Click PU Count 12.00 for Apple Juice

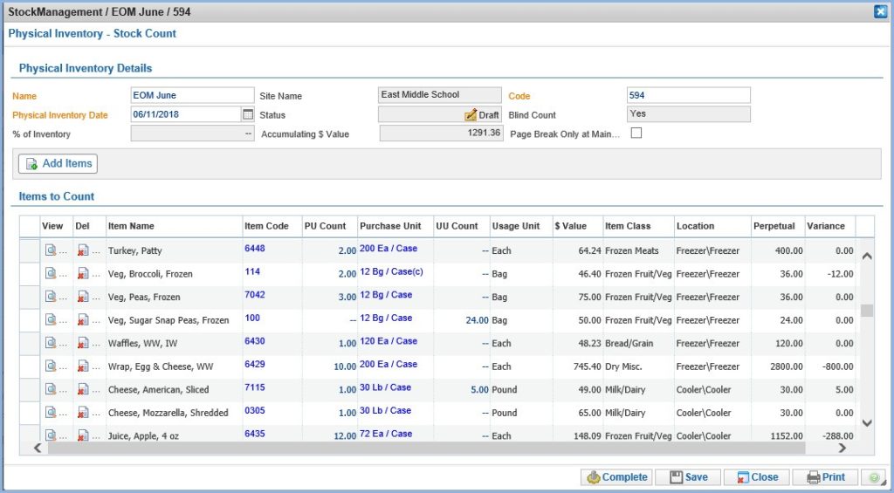point(345,436)
